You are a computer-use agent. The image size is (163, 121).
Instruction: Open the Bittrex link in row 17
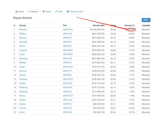click(x=22, y=96)
